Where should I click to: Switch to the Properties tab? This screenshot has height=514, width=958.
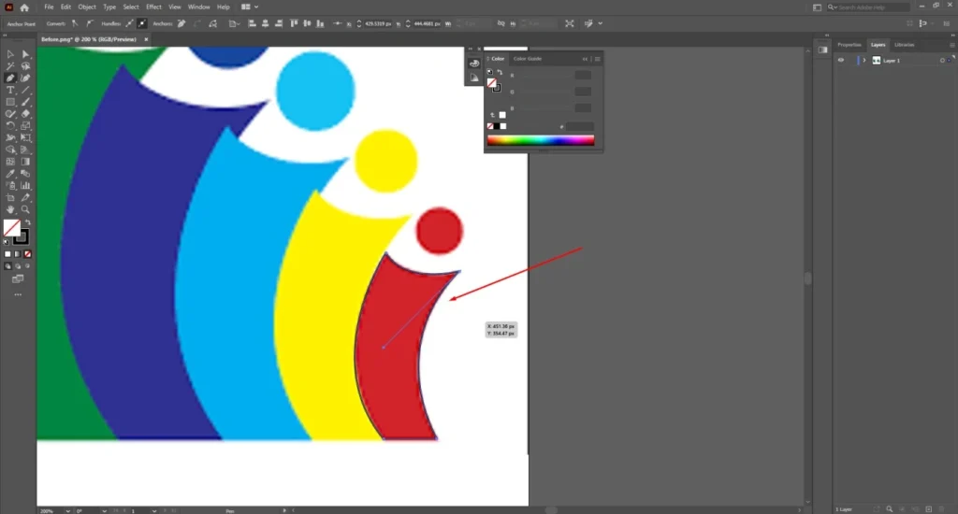pos(849,45)
